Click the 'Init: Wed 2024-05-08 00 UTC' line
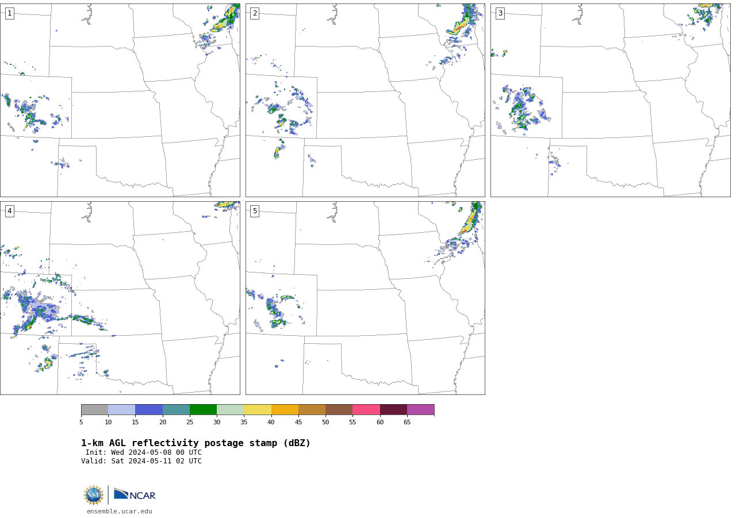The width and height of the screenshot is (736, 518). pos(144,452)
